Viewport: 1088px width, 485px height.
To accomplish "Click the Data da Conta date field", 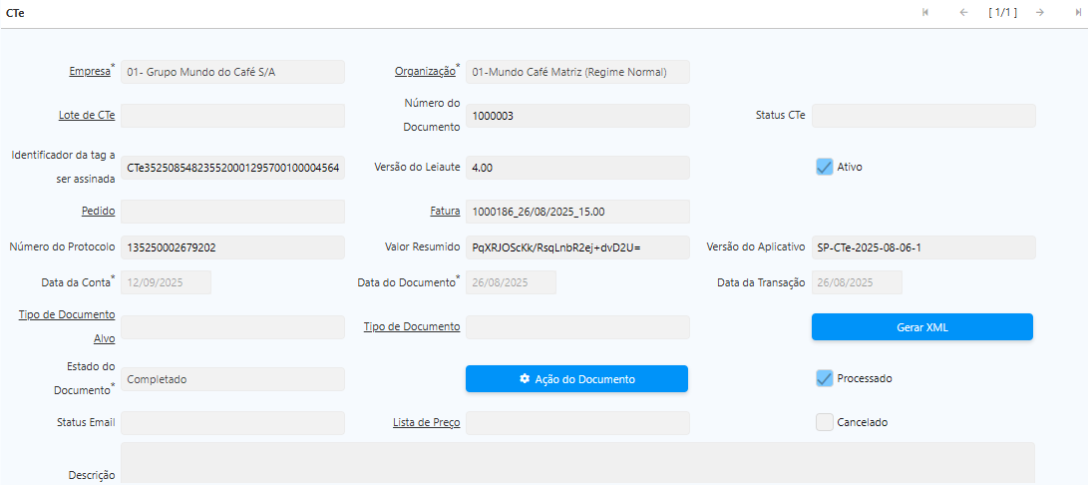I will click(166, 282).
